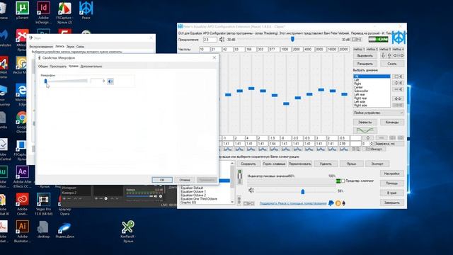
Task: Open the uTorrent desktop shortcut
Action: (22, 11)
